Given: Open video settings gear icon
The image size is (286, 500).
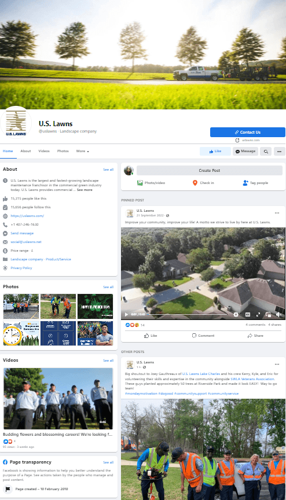Looking at the screenshot, I should click(236, 314).
